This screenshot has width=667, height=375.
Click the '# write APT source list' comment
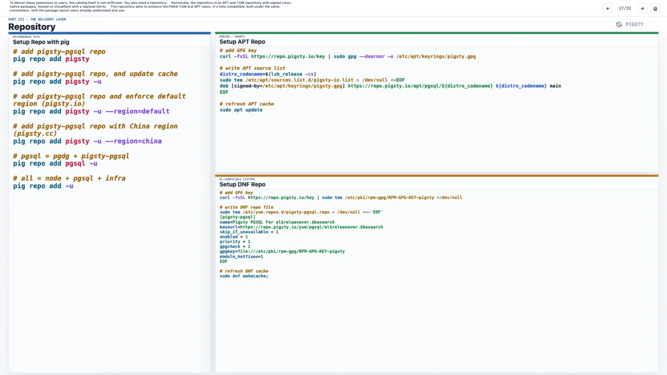point(252,68)
